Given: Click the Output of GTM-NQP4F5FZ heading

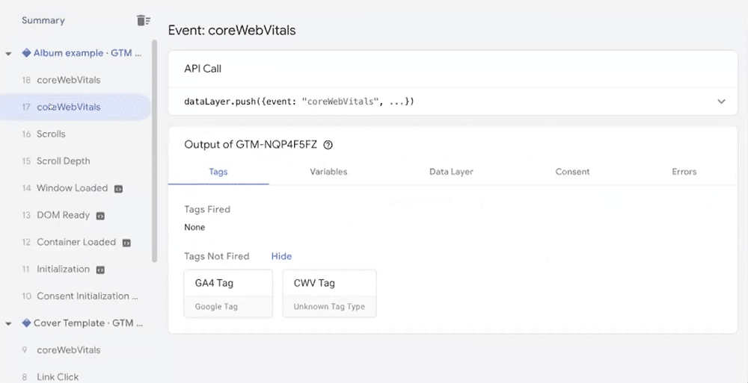Looking at the screenshot, I should point(251,146).
